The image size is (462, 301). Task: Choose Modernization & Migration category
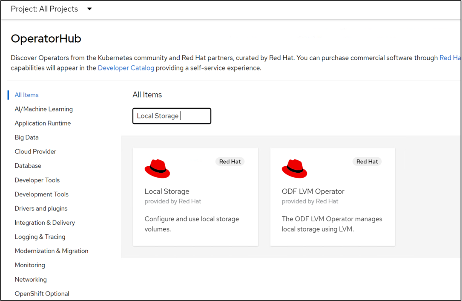coord(52,251)
